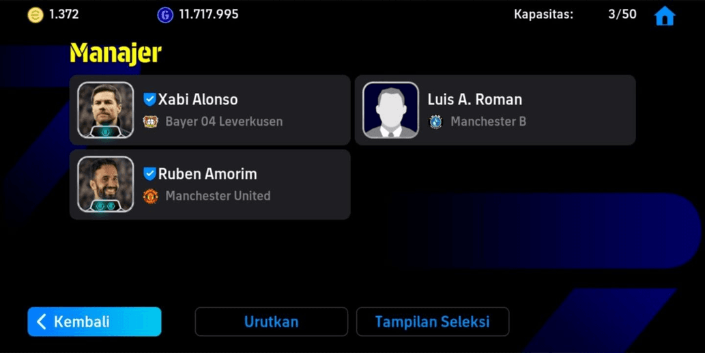This screenshot has height=353, width=705.
Task: Click Luis A. Roman's silhouette avatar
Action: (x=390, y=110)
